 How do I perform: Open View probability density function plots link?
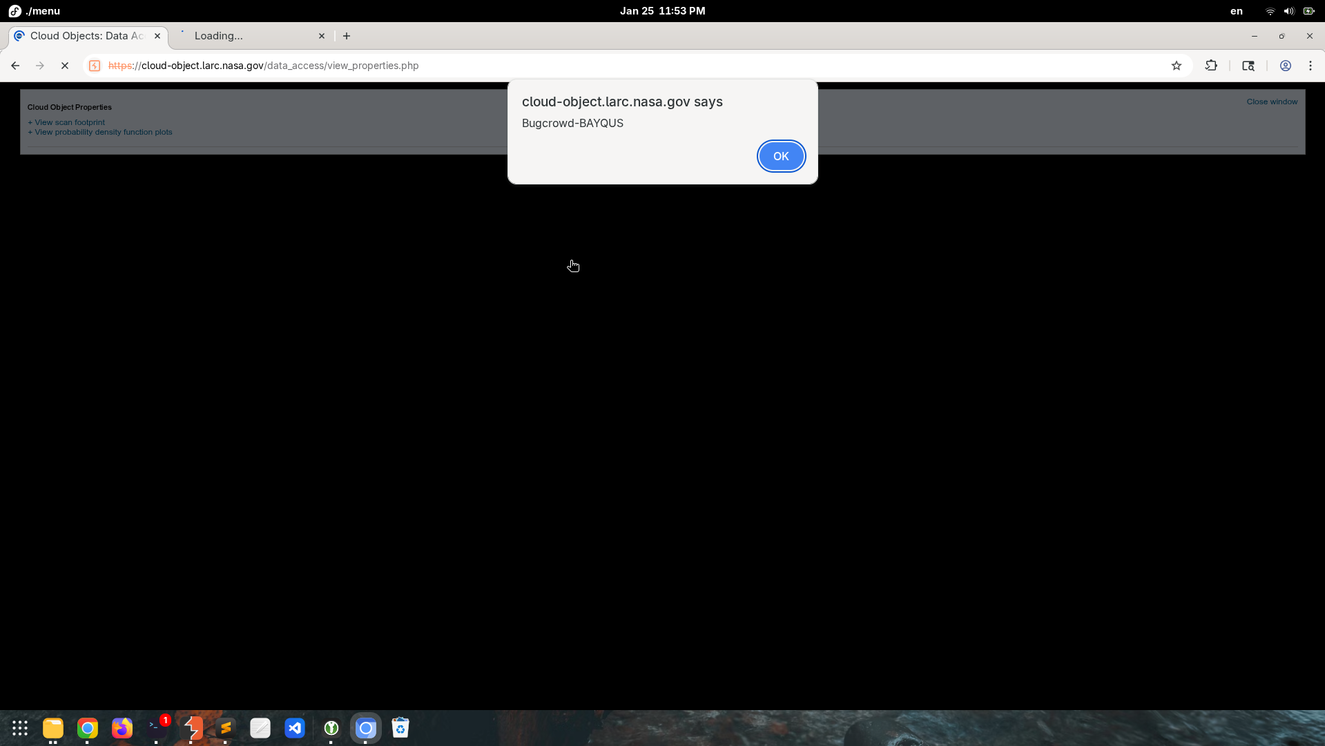[104, 132]
